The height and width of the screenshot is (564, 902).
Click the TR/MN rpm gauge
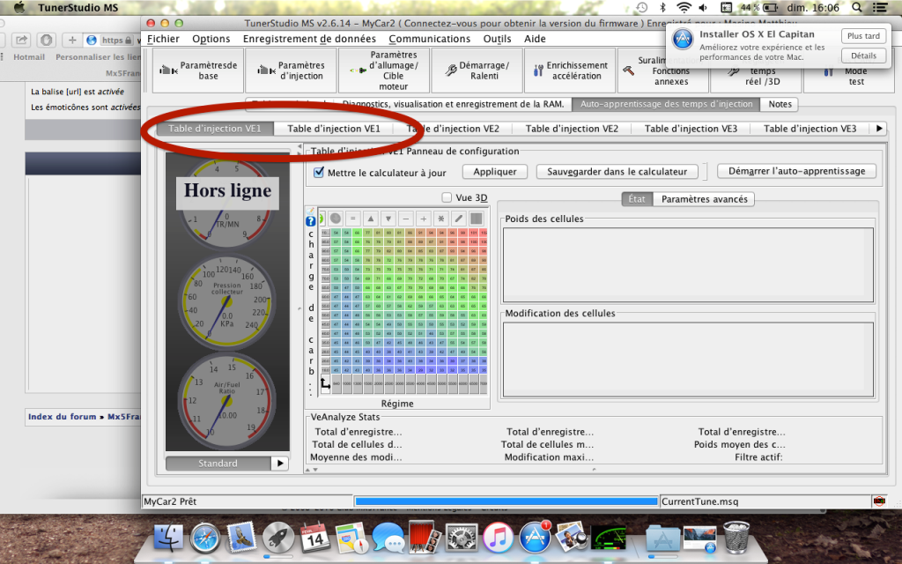(x=226, y=204)
